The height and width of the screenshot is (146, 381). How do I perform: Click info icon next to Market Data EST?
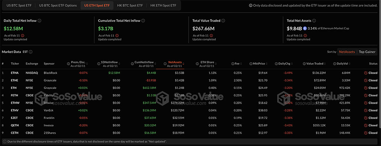(x=31, y=52)
